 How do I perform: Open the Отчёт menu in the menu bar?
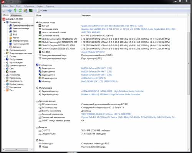pos(18,6)
